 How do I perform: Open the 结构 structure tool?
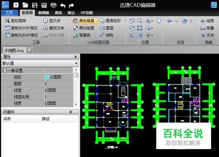[x=106, y=35]
